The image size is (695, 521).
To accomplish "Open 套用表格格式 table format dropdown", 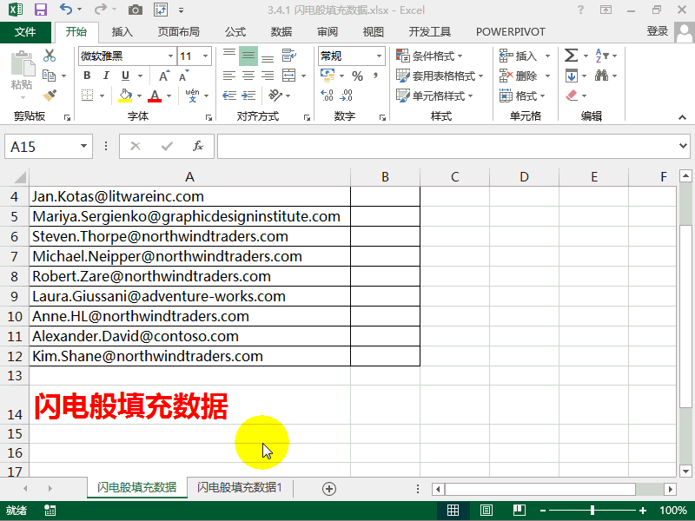I will click(x=440, y=76).
